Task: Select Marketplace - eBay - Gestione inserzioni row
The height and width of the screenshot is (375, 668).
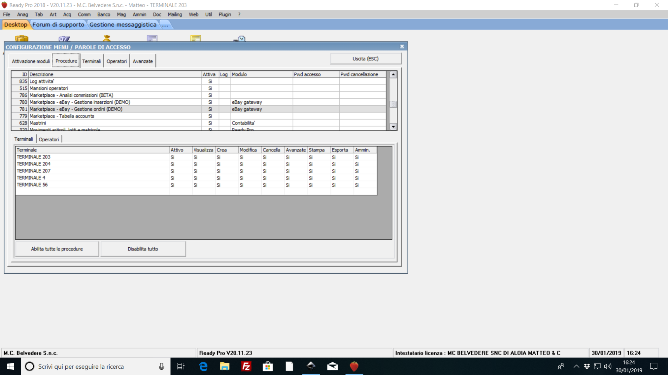Action: [199, 102]
